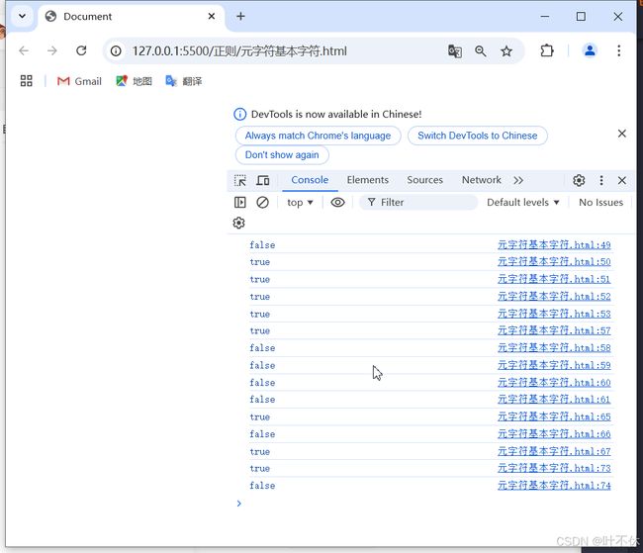Viewport: 643px width, 553px height.
Task: Open the Chrome profile avatar
Action: (x=590, y=50)
